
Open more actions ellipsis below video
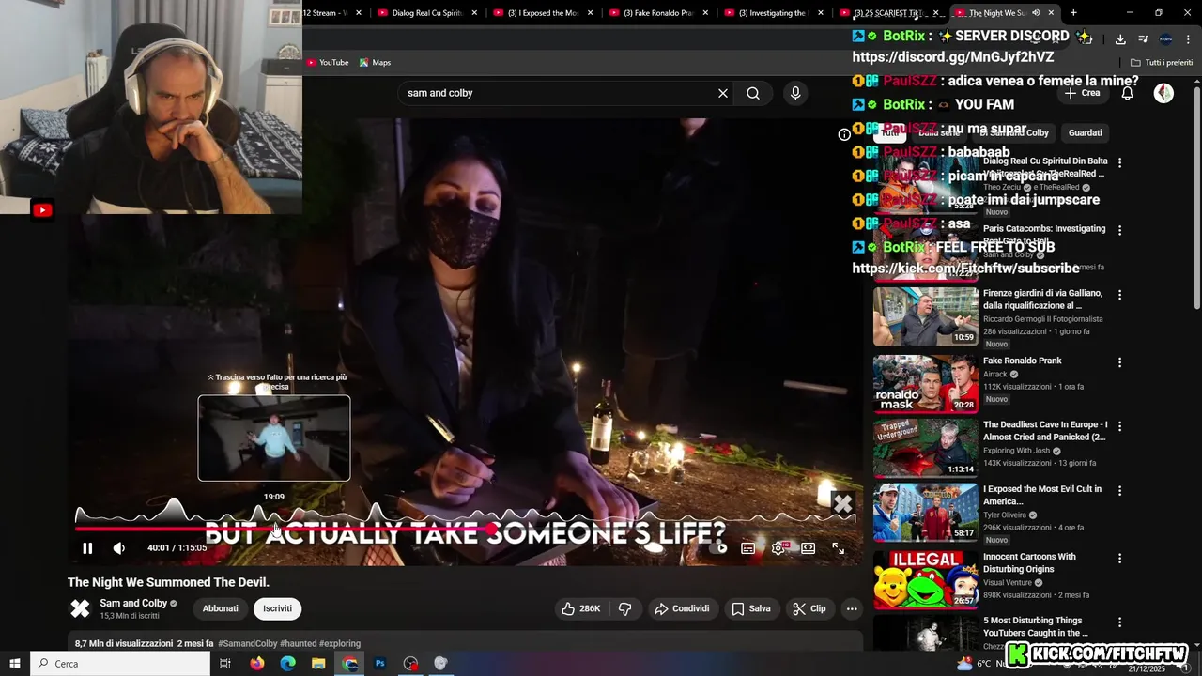(852, 608)
